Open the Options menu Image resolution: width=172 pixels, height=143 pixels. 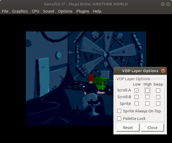(x=65, y=11)
